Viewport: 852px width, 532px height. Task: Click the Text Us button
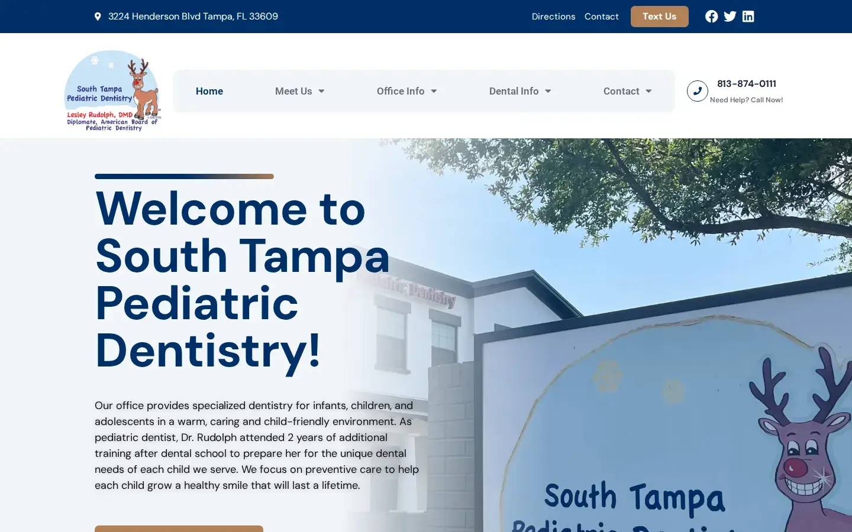tap(660, 17)
